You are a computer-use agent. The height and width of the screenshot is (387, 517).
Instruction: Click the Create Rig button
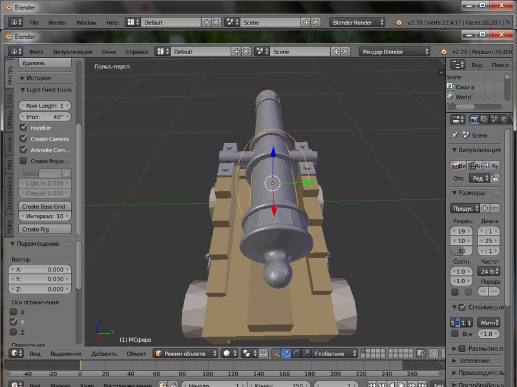pos(45,229)
